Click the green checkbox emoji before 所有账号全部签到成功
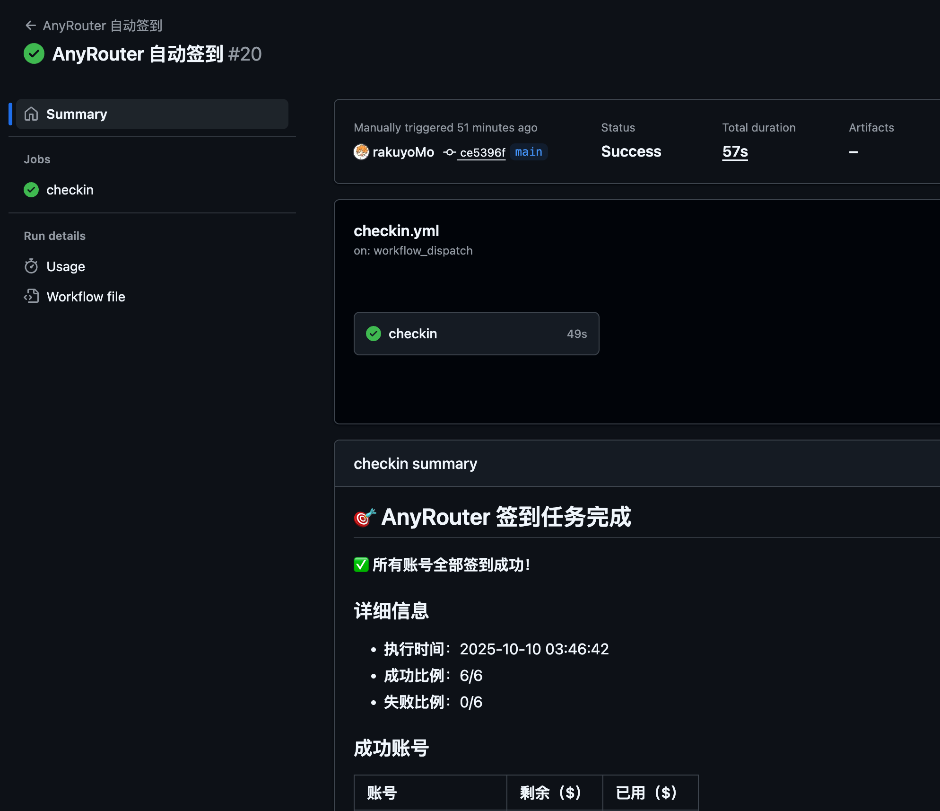940x811 pixels. (x=361, y=564)
